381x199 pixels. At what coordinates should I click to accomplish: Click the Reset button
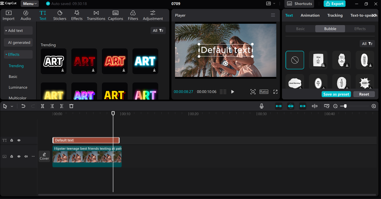click(x=364, y=94)
